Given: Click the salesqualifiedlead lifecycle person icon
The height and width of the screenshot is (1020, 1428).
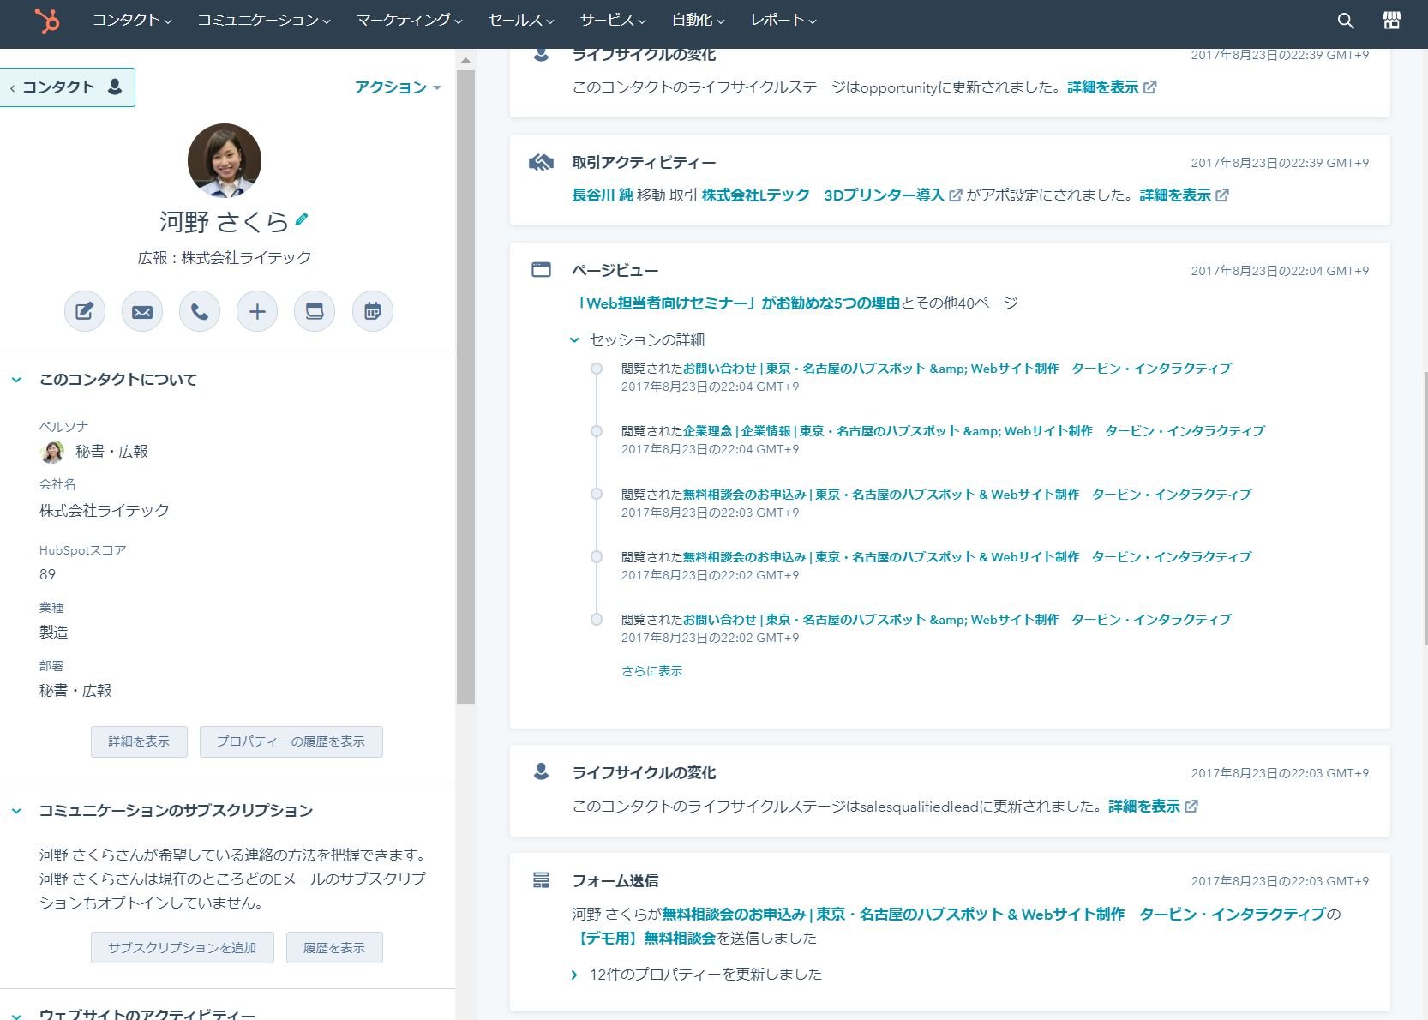Looking at the screenshot, I should point(541,771).
